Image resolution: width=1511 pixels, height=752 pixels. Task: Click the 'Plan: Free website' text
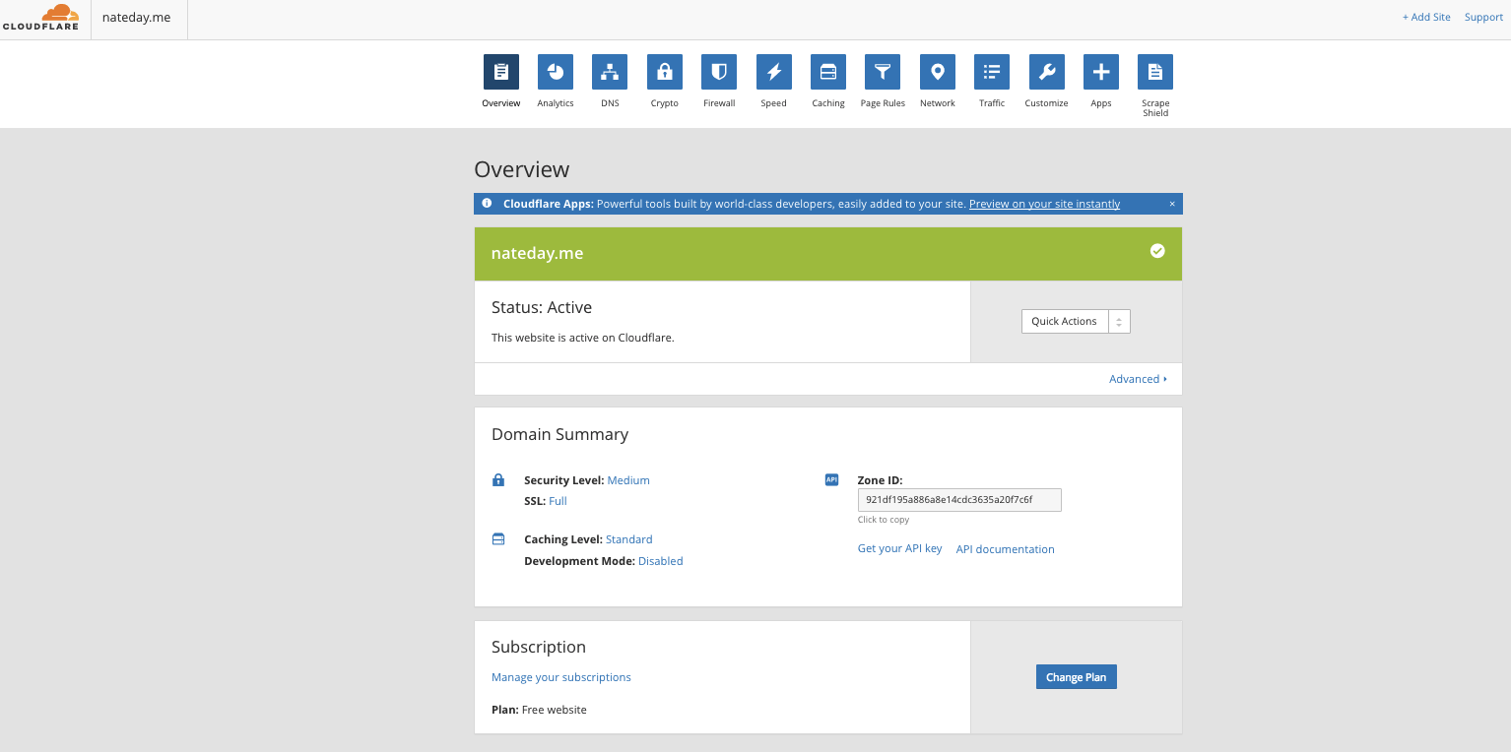coord(539,710)
